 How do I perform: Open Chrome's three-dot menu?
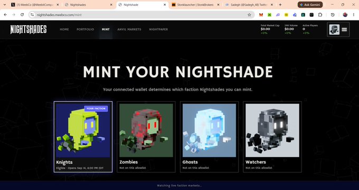tap(354, 15)
